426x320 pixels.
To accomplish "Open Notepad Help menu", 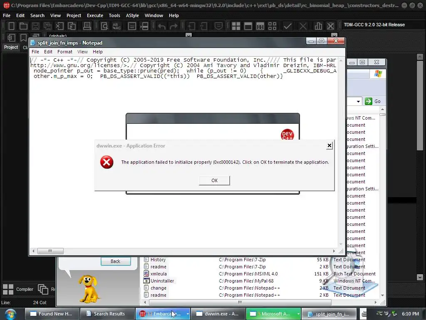I will (x=97, y=52).
